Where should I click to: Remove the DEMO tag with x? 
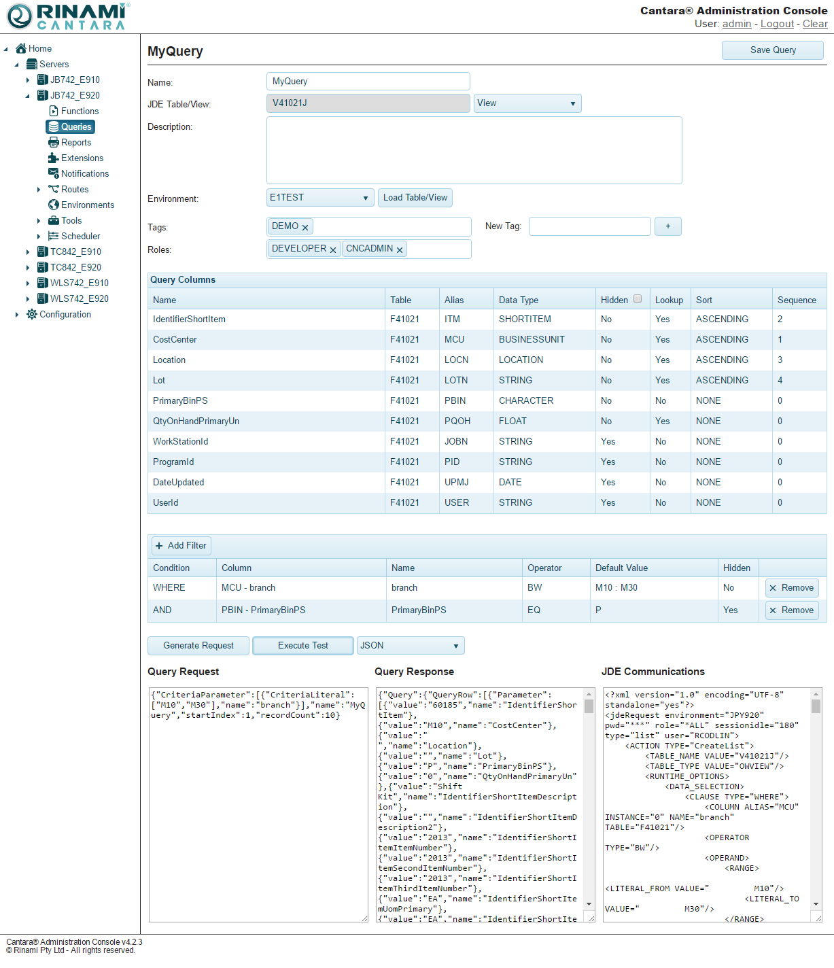coord(305,227)
